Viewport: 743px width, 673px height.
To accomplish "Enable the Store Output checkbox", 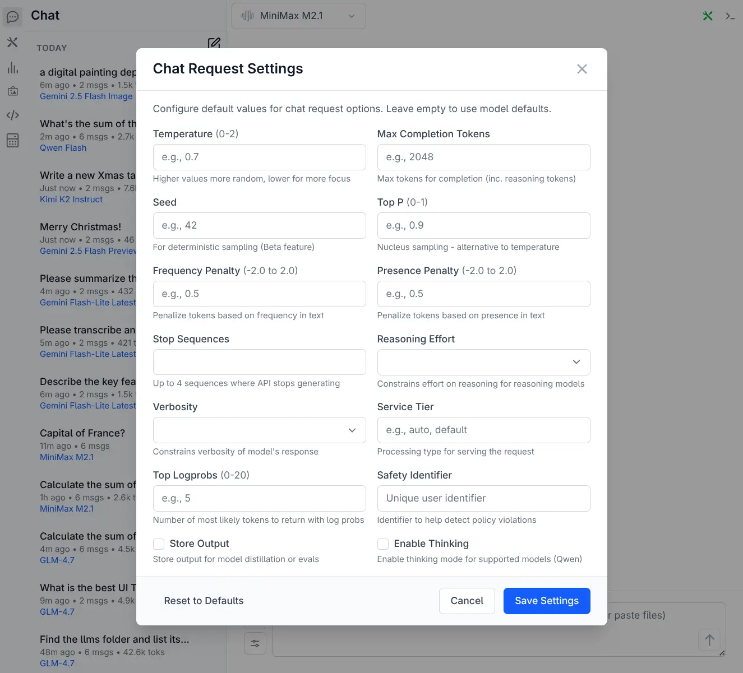I will (x=159, y=544).
